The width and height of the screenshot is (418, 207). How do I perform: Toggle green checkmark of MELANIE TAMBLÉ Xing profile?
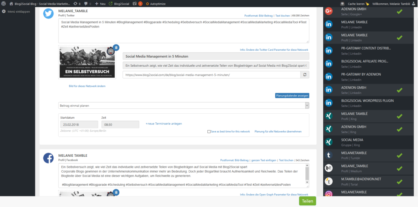pyautogui.click(x=399, y=116)
